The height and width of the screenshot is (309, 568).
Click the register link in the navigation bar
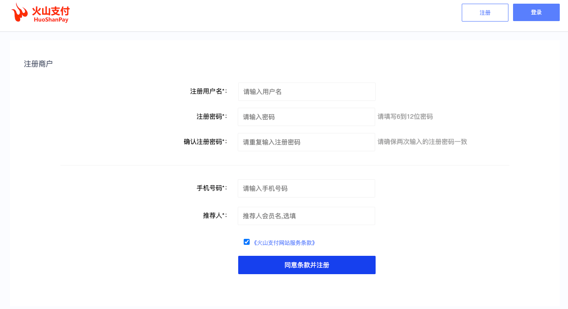click(485, 12)
